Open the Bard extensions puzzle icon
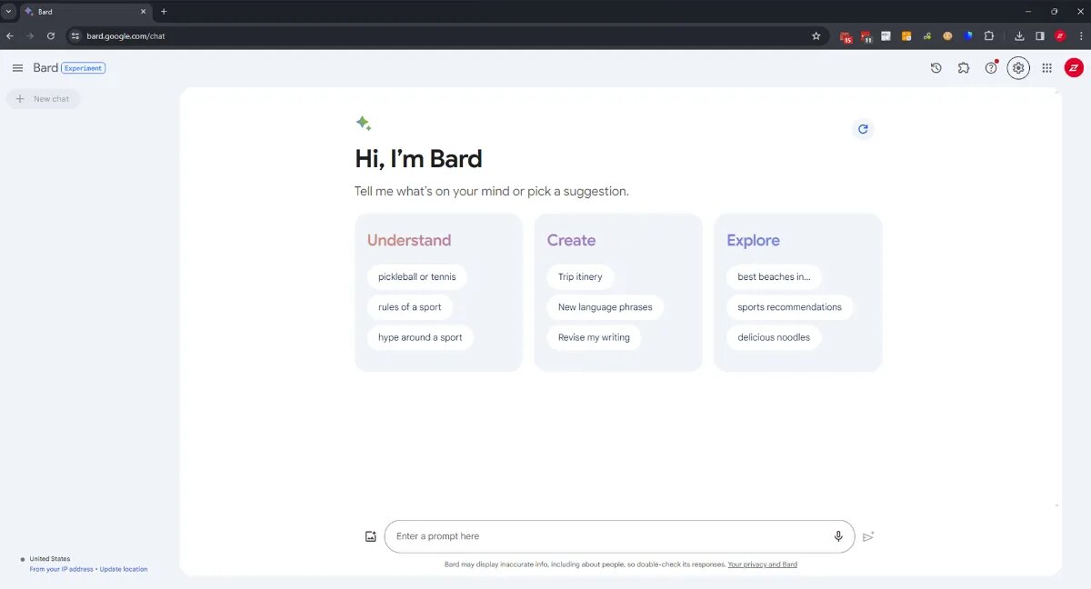The width and height of the screenshot is (1091, 589). coord(964,68)
